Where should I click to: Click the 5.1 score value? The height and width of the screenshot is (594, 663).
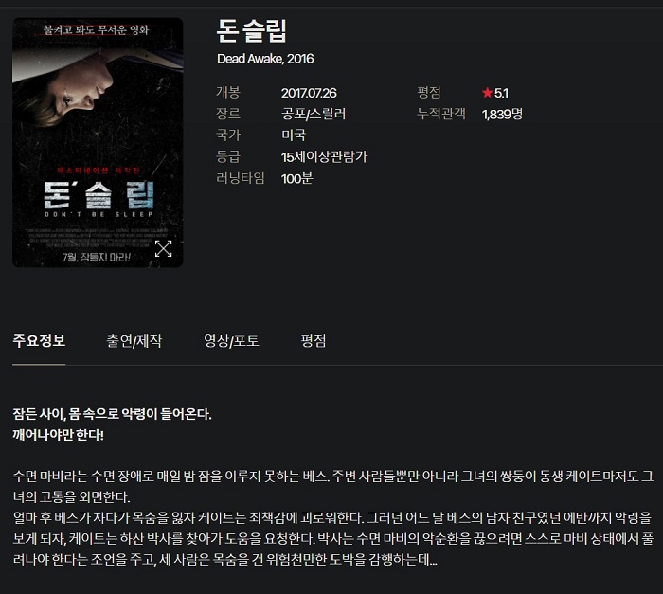coord(501,93)
